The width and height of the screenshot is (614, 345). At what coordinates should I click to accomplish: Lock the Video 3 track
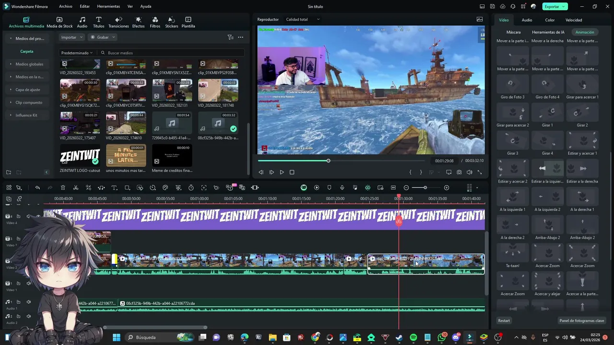19,239
